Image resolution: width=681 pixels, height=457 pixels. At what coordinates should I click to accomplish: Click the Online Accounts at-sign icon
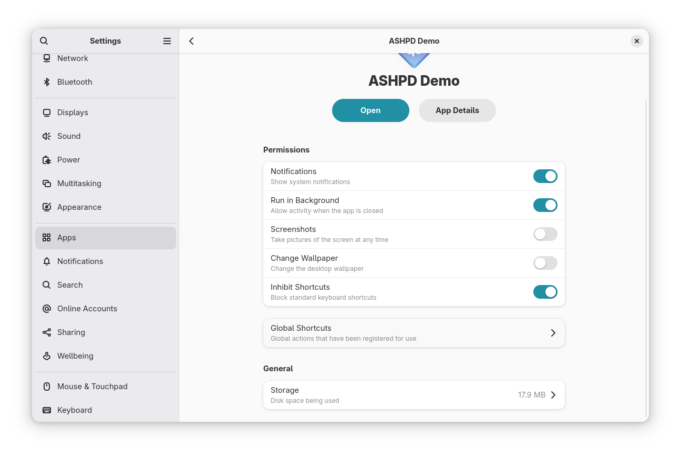click(x=47, y=309)
